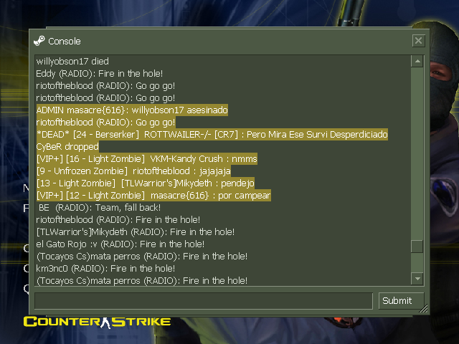
Task: Click the Submit button
Action: point(401,300)
